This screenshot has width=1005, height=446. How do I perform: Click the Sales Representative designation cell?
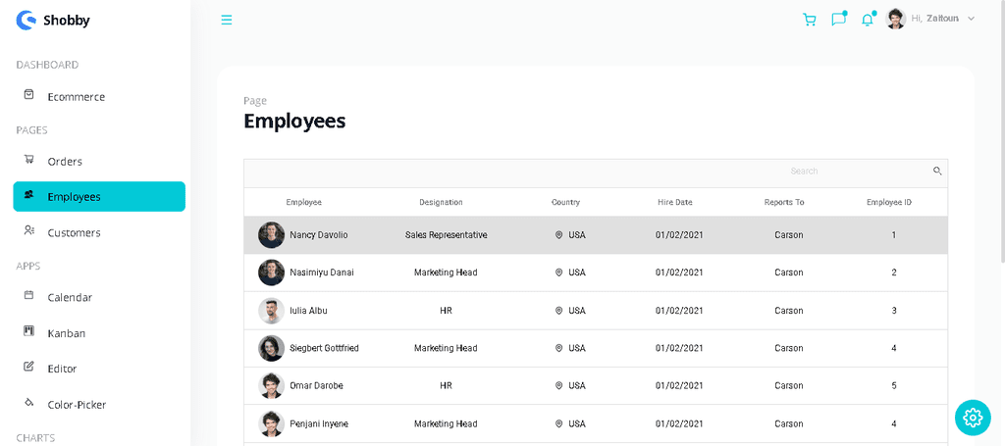coord(447,235)
